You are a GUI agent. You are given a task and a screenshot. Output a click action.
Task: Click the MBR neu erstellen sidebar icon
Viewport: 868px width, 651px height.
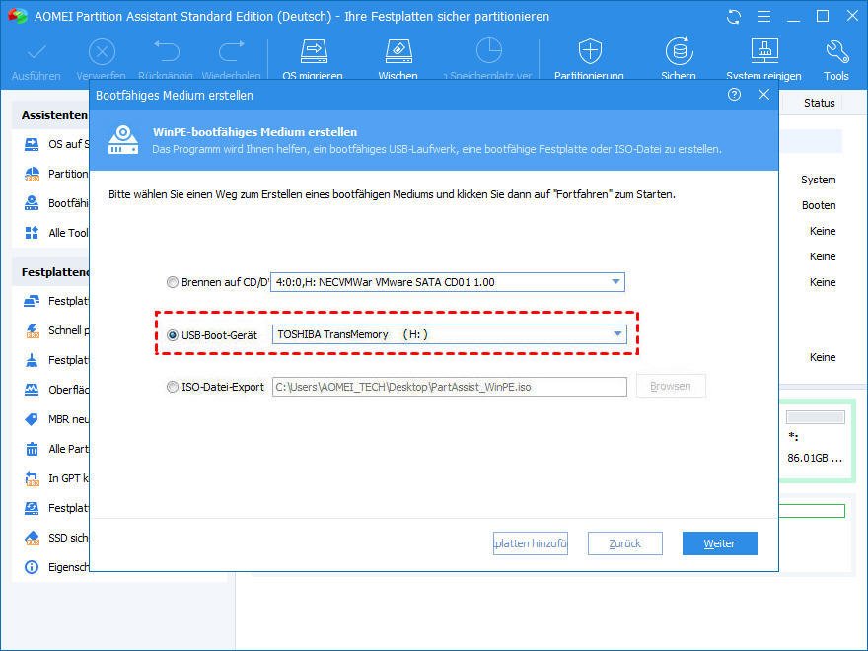(32, 419)
